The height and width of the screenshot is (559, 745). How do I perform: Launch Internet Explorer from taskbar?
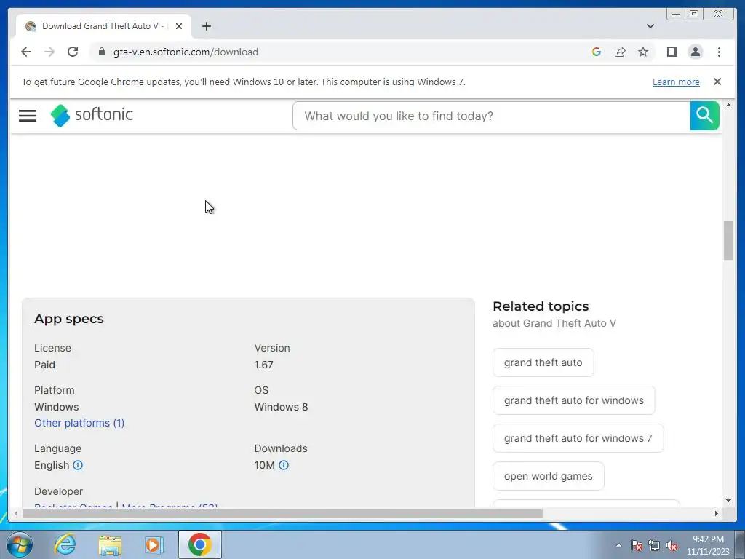point(65,544)
